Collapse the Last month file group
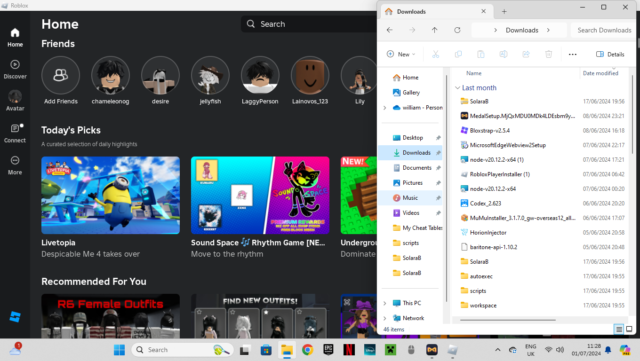Screen dimensions: 640x361 pos(457,88)
